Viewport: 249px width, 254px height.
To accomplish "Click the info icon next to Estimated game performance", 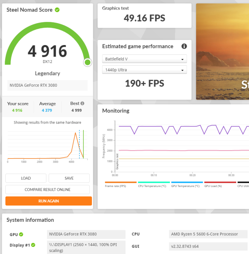I will [x=184, y=46].
